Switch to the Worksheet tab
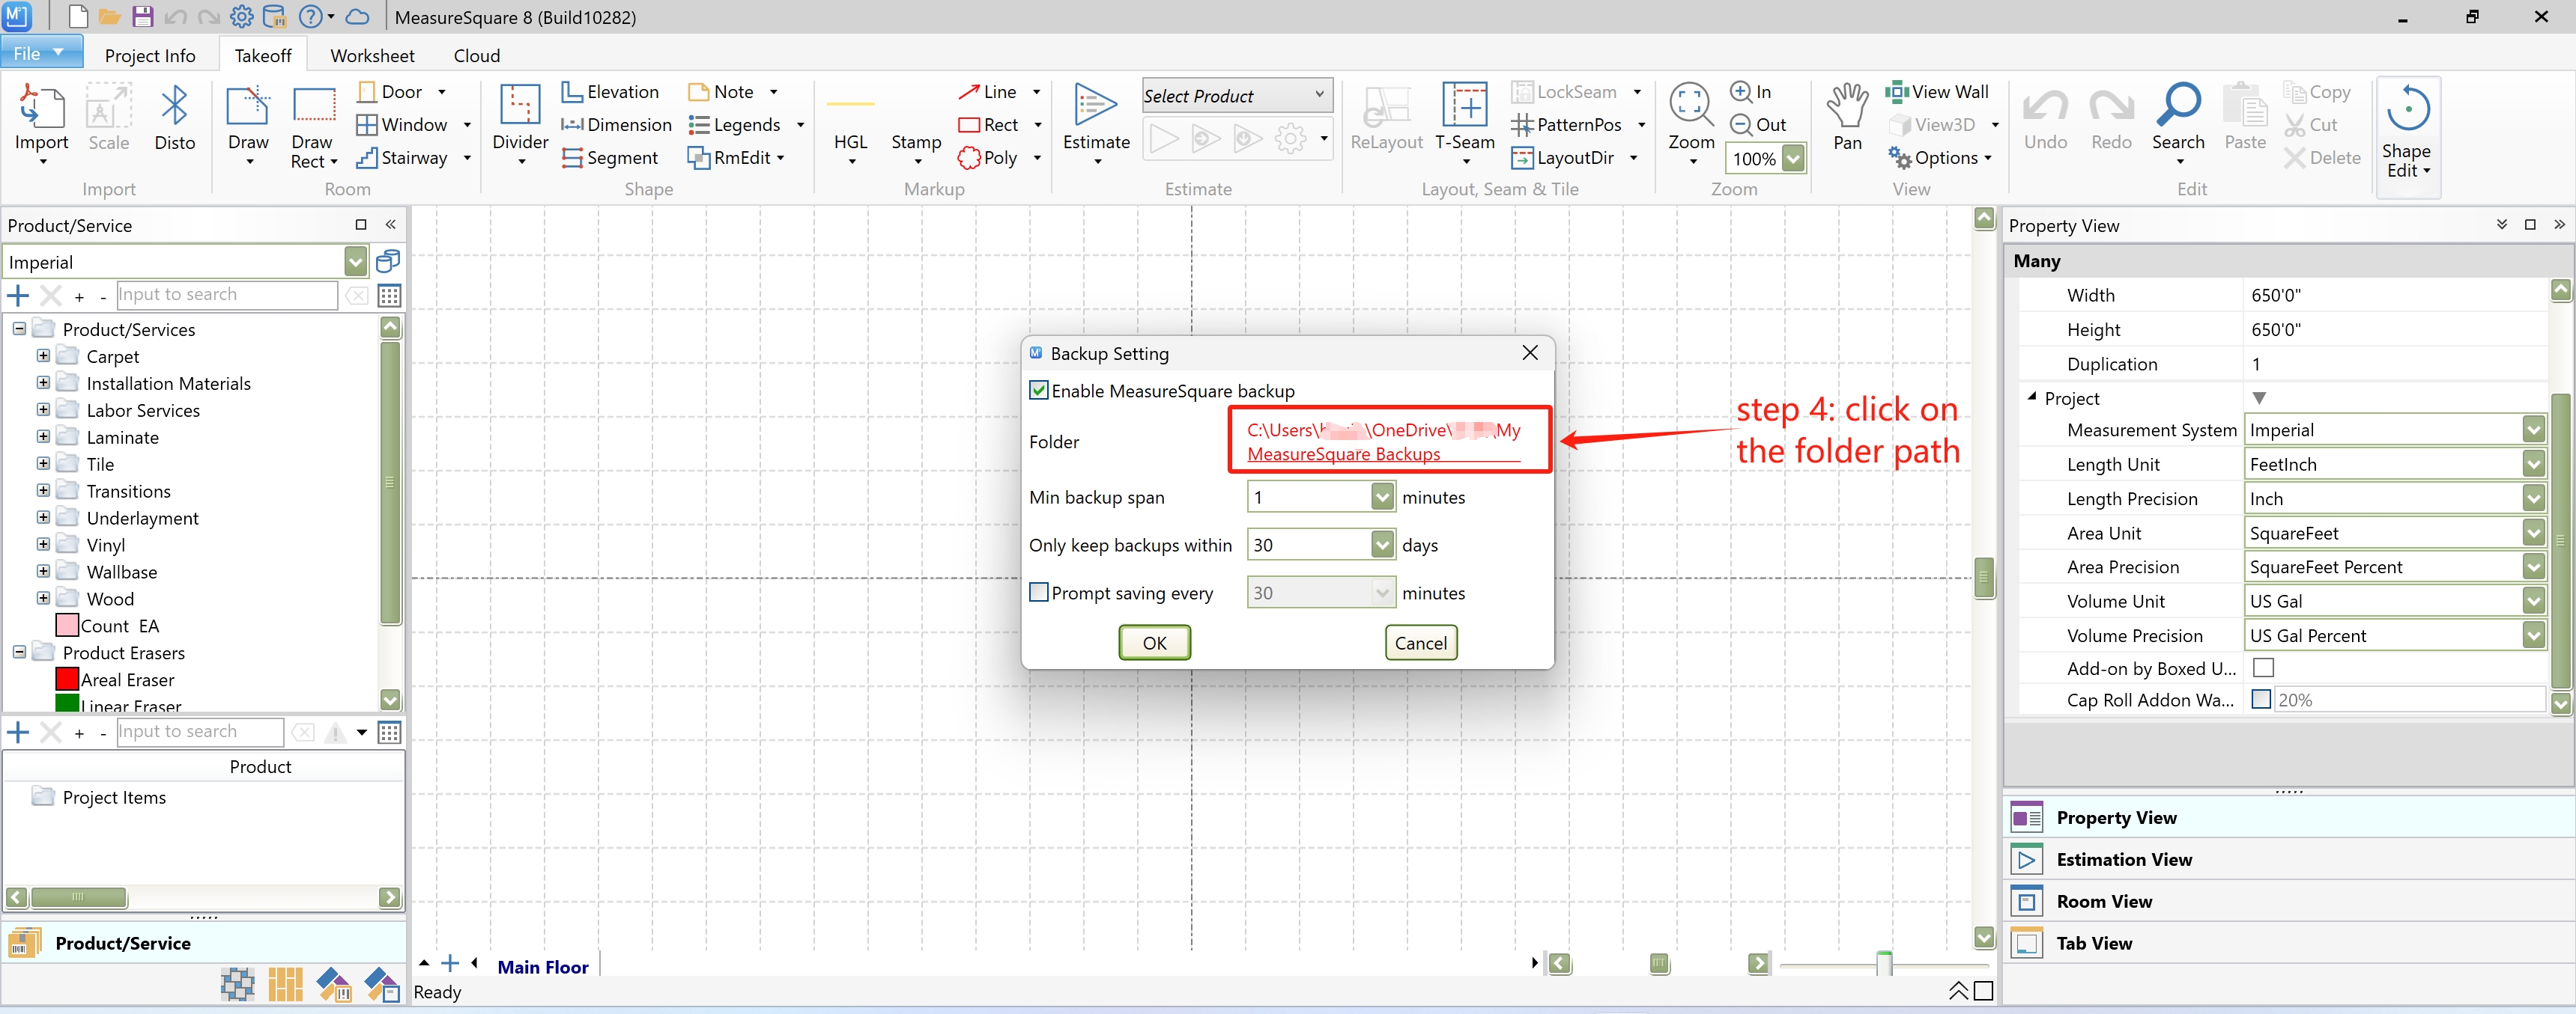2576x1014 pixels. (x=372, y=56)
